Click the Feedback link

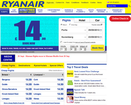click(85, 3)
